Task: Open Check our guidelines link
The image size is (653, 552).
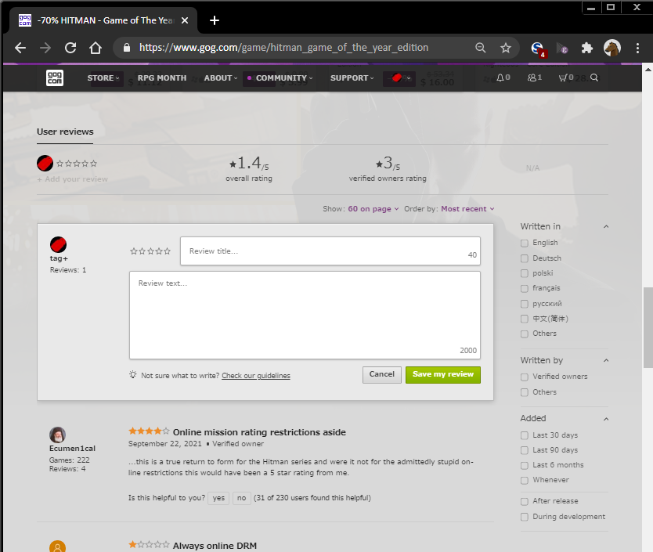Action: pyautogui.click(x=256, y=375)
